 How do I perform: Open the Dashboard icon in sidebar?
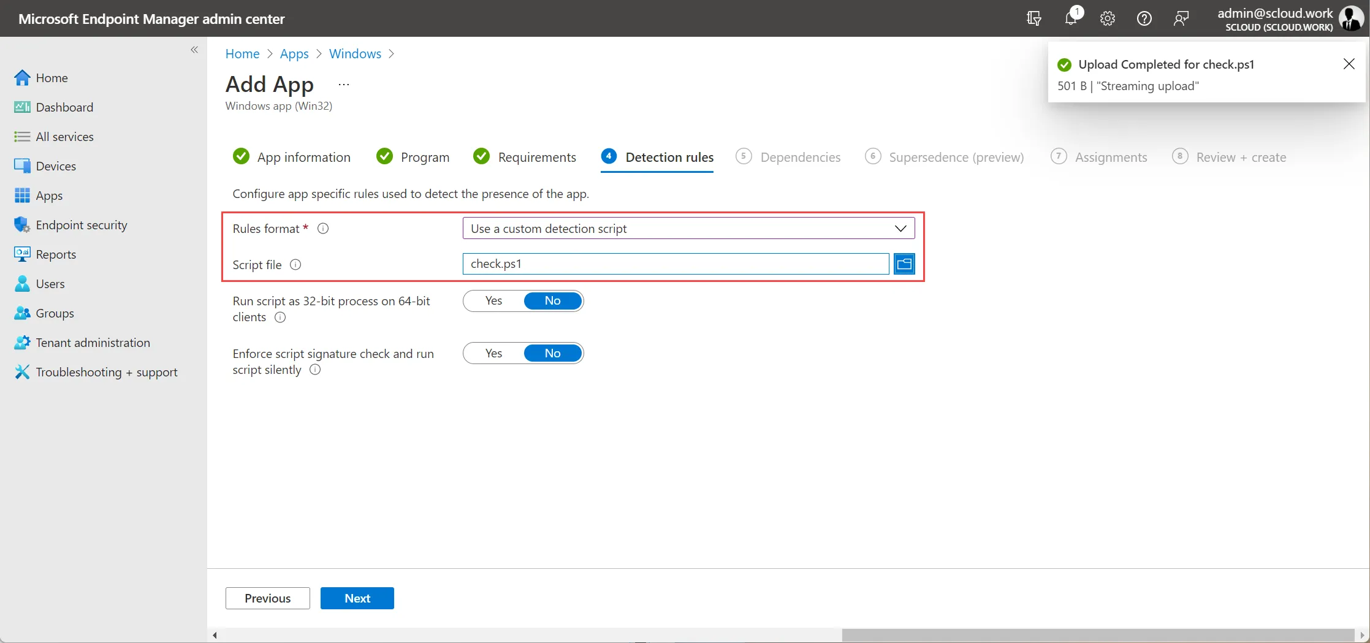[x=22, y=107]
